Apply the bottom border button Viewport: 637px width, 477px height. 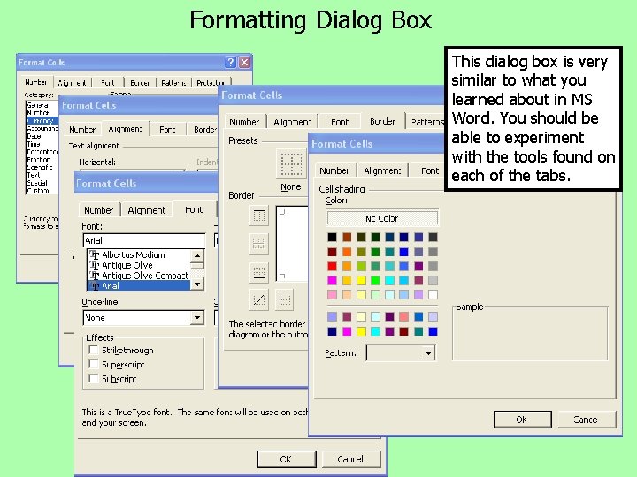(258, 272)
